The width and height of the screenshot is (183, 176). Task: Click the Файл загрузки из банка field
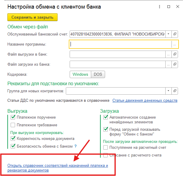coord(117,64)
